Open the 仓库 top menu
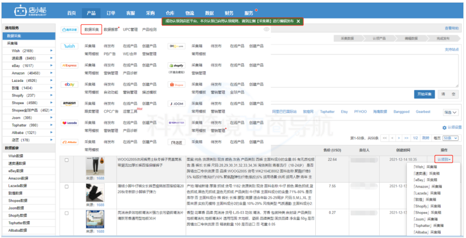 [170, 13]
